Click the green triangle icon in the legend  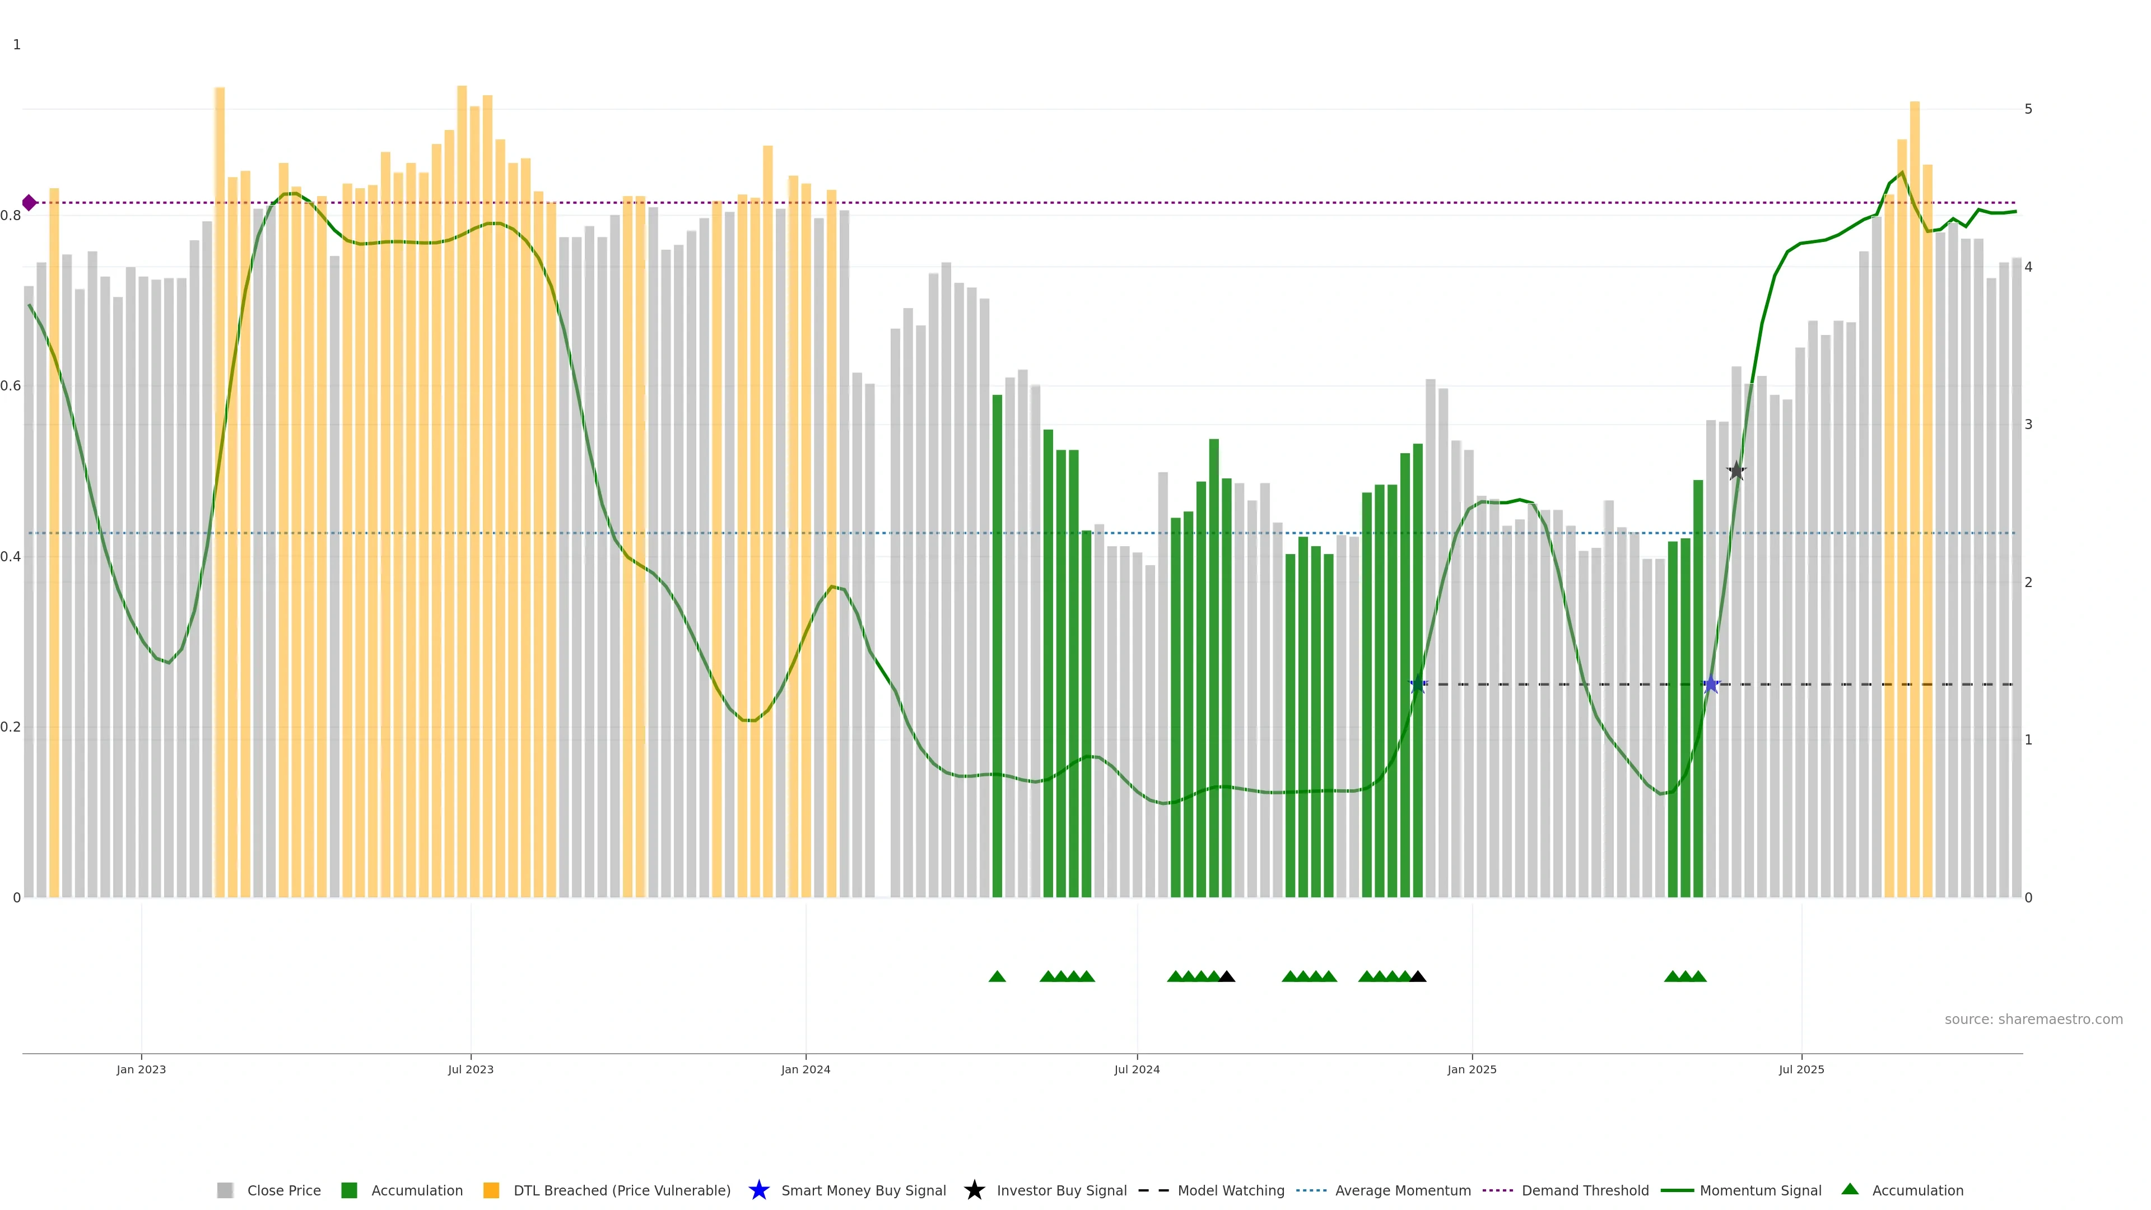click(1850, 1189)
